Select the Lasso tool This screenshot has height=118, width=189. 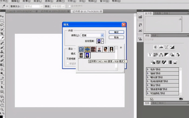2,25
